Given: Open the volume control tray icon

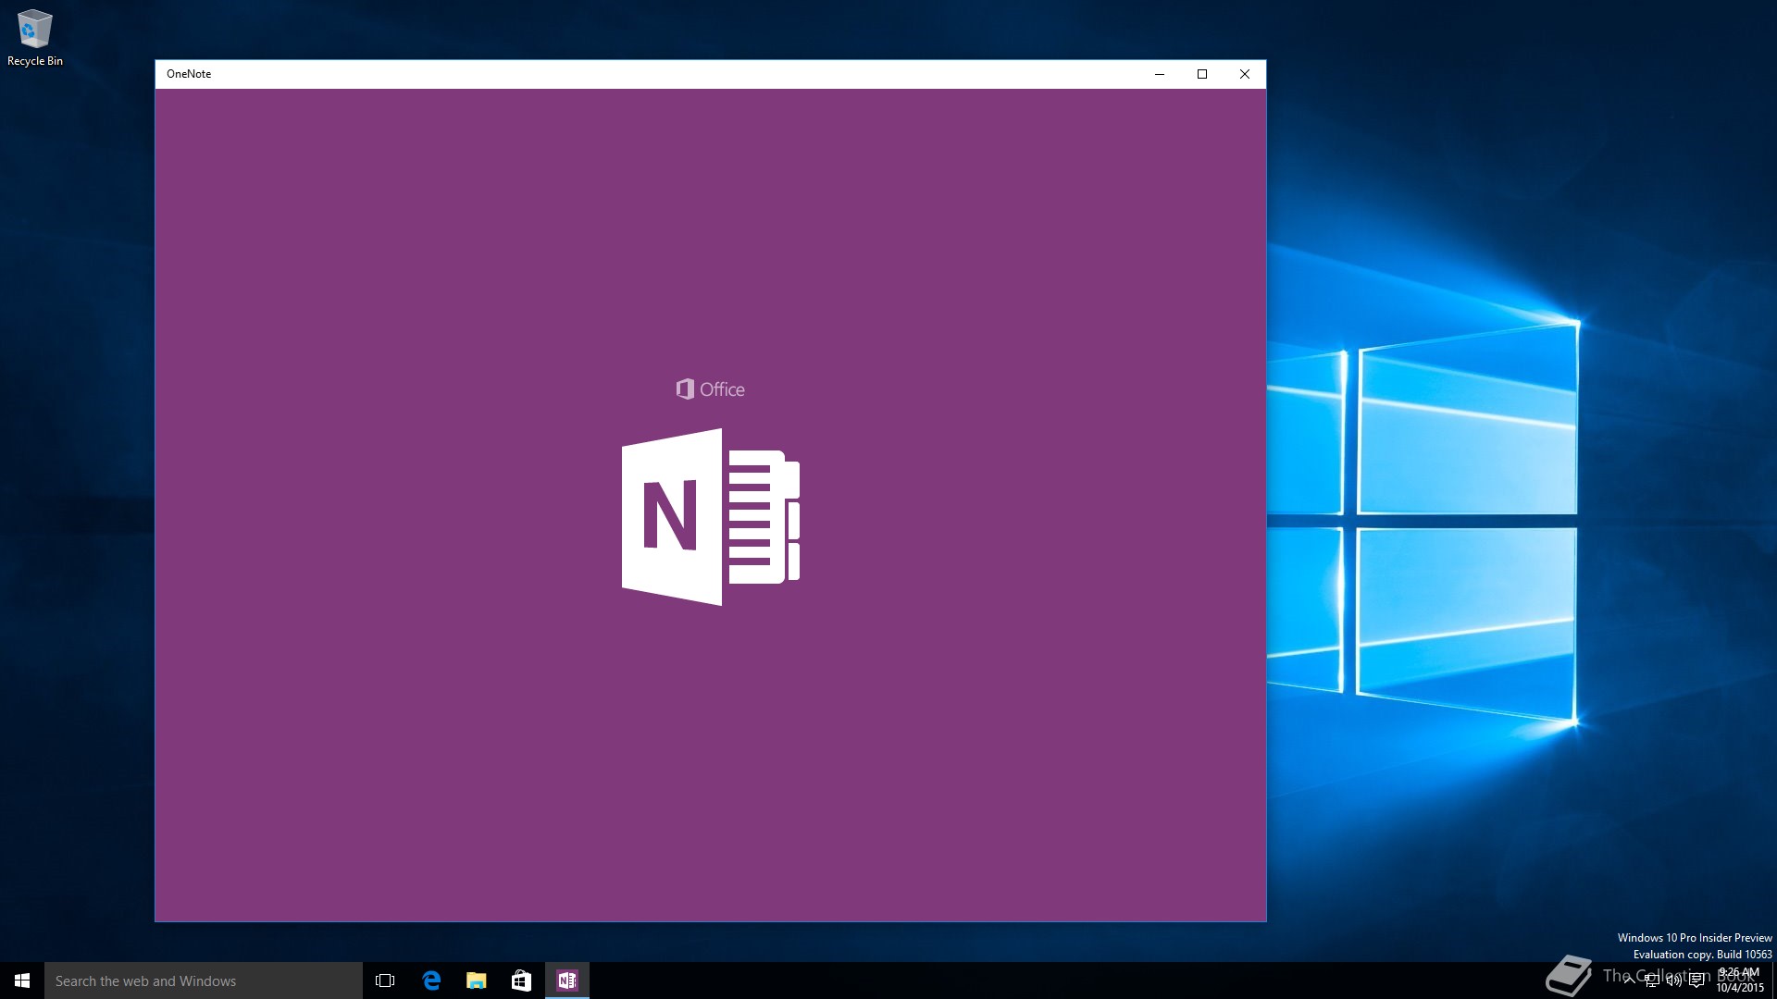Looking at the screenshot, I should [1674, 980].
